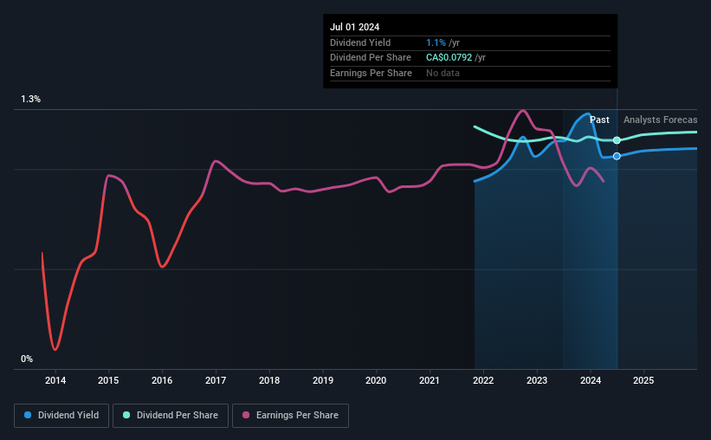Toggle the Dividend Yield legend button

click(61, 416)
